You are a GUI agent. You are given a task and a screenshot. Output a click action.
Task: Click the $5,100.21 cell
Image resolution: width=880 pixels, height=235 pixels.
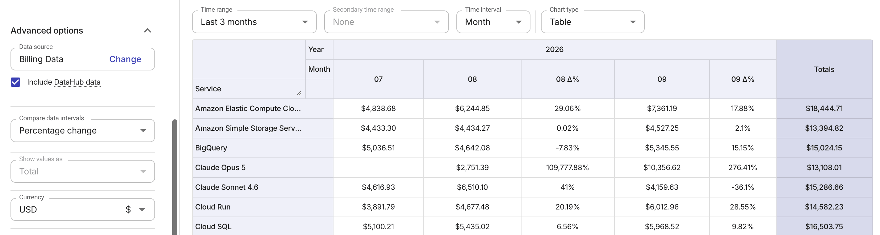[x=378, y=226]
